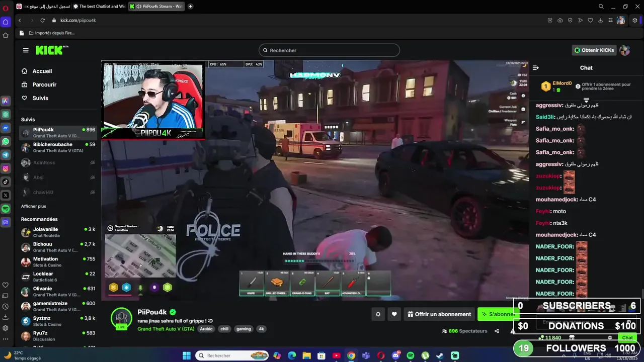The width and height of the screenshot is (644, 362).
Task: Open Opera sidebar settings gear
Action: 6,328
